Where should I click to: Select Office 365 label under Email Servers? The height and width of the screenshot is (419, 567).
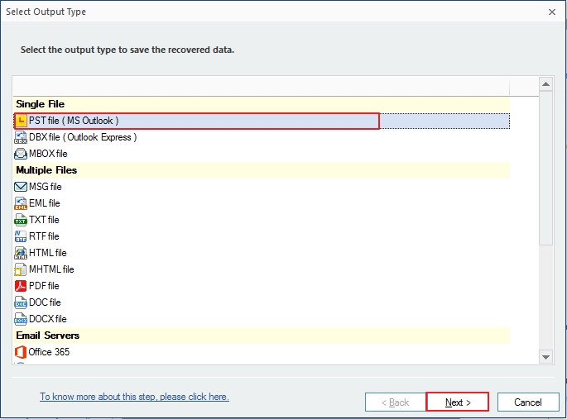coord(49,352)
